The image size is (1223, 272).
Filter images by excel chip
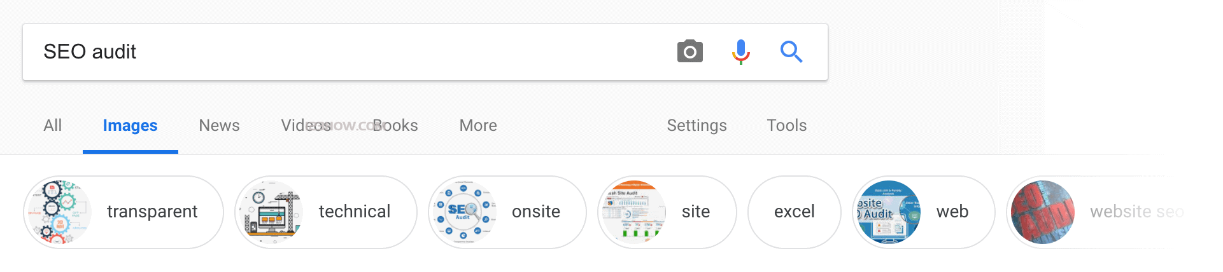coord(794,212)
